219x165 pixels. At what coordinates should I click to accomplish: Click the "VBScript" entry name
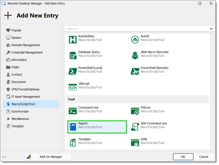pos(84,84)
